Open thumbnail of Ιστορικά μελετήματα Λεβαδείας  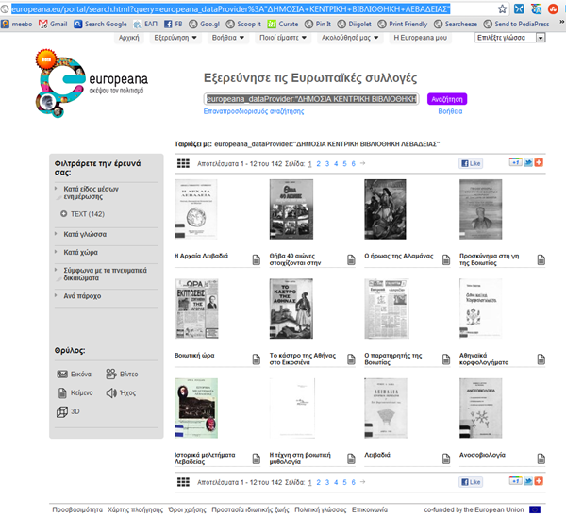196,408
